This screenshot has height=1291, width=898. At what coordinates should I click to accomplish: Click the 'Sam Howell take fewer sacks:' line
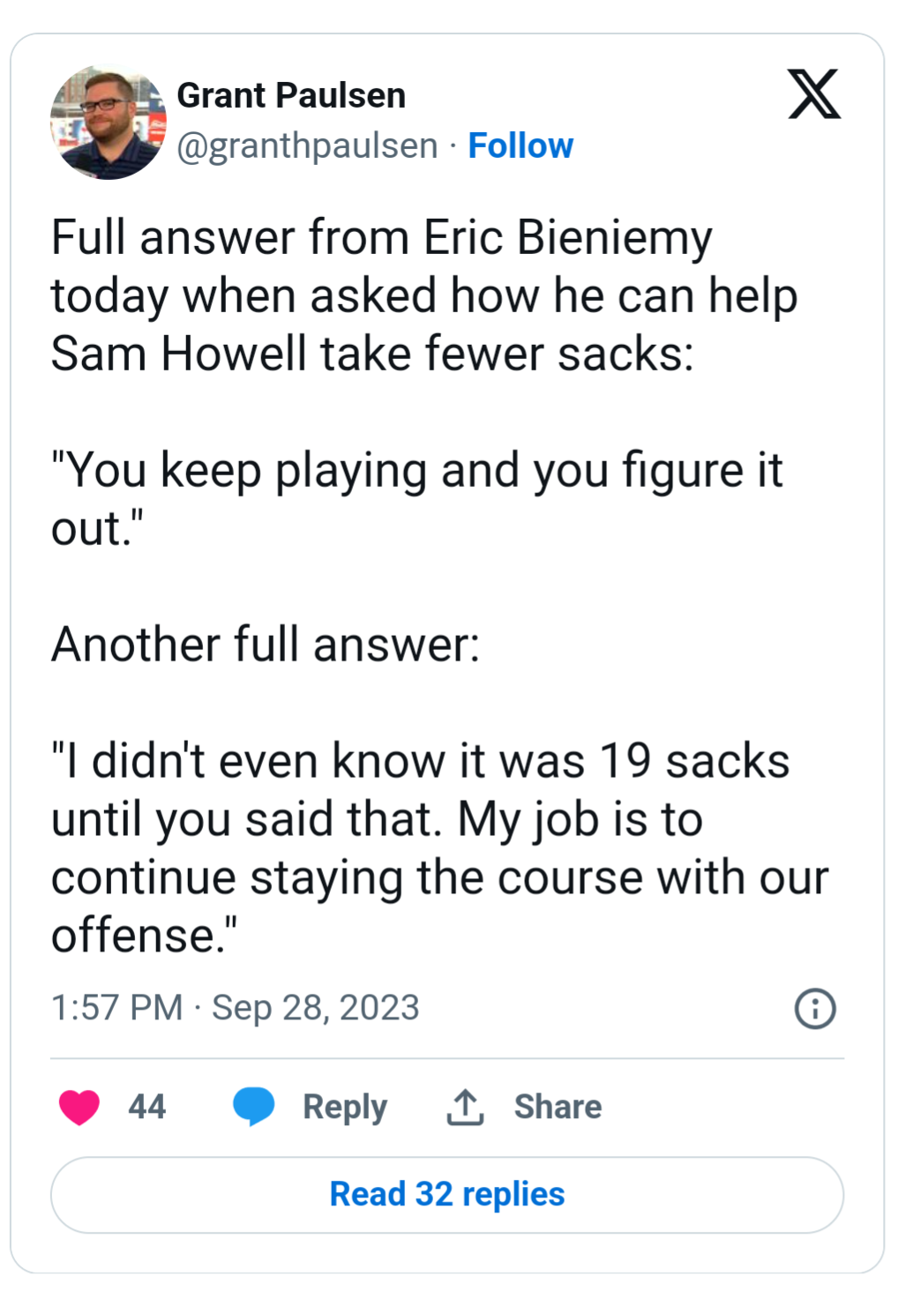click(x=372, y=354)
